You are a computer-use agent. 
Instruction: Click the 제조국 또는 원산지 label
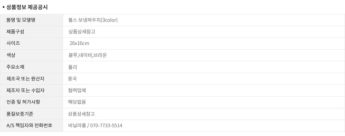pos(25,79)
